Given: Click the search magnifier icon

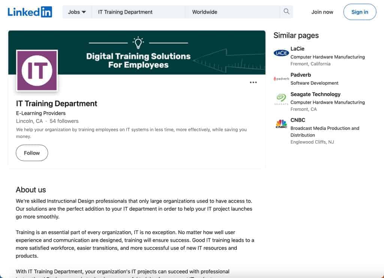Looking at the screenshot, I should click(286, 12).
